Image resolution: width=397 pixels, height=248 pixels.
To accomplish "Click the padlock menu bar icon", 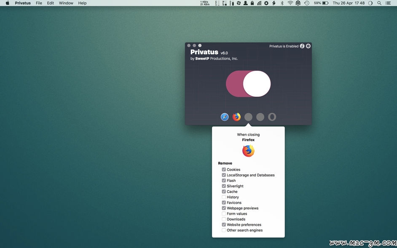I will click(x=252, y=3).
